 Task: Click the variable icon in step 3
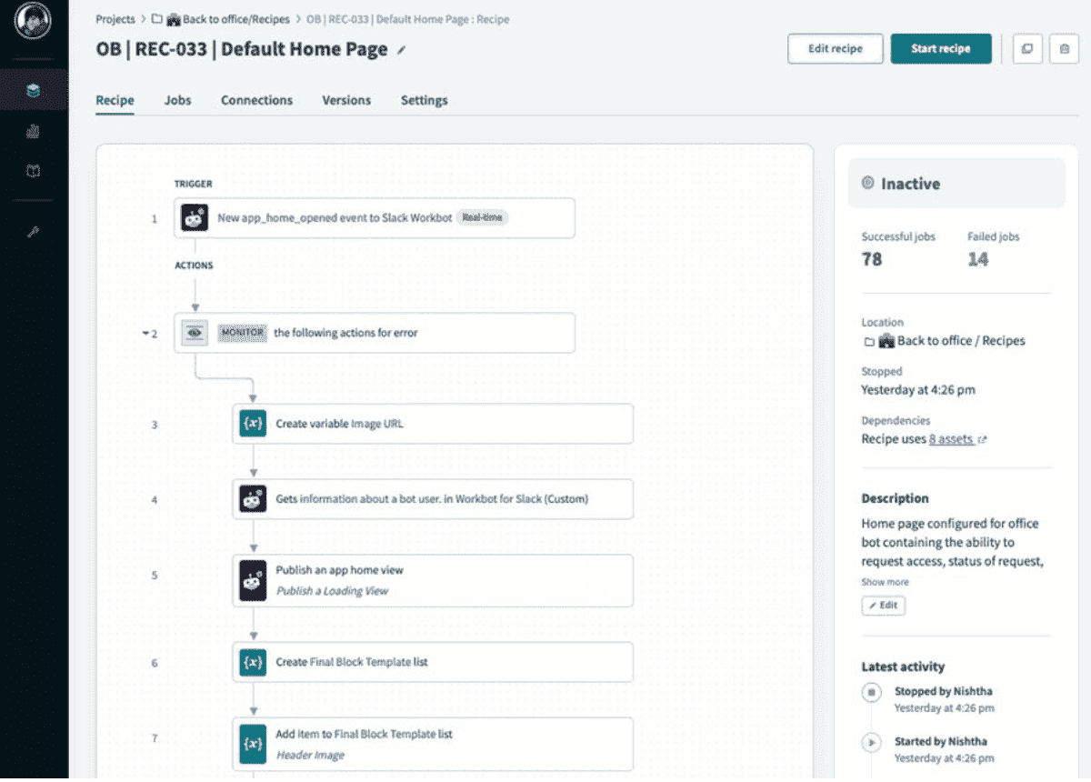tap(253, 424)
